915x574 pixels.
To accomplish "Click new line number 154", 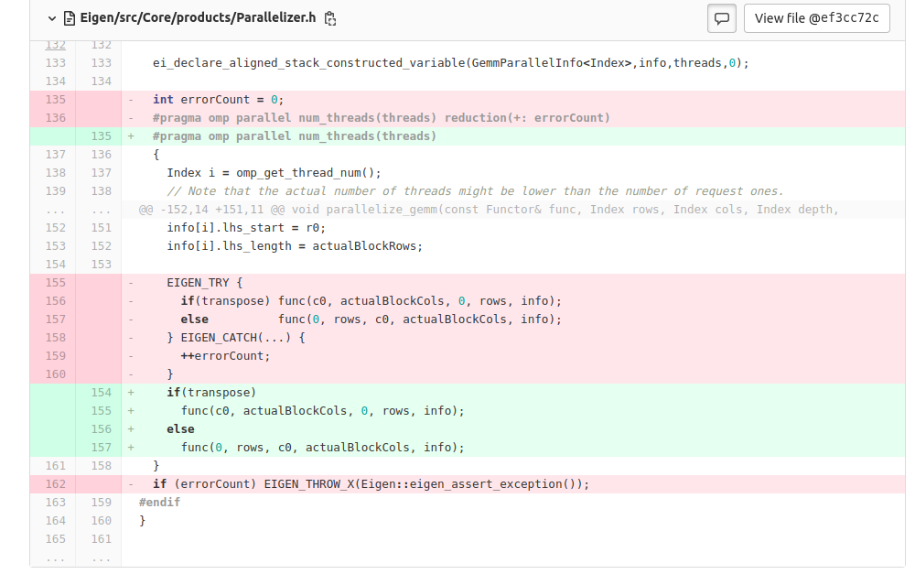I will [100, 392].
